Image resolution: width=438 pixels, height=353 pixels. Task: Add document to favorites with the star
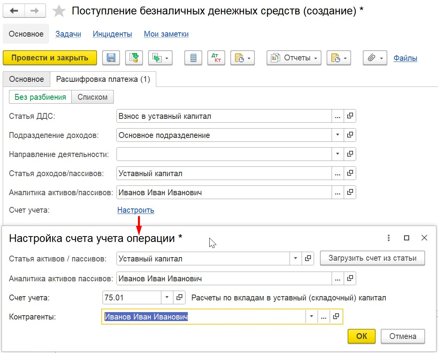pos(59,11)
